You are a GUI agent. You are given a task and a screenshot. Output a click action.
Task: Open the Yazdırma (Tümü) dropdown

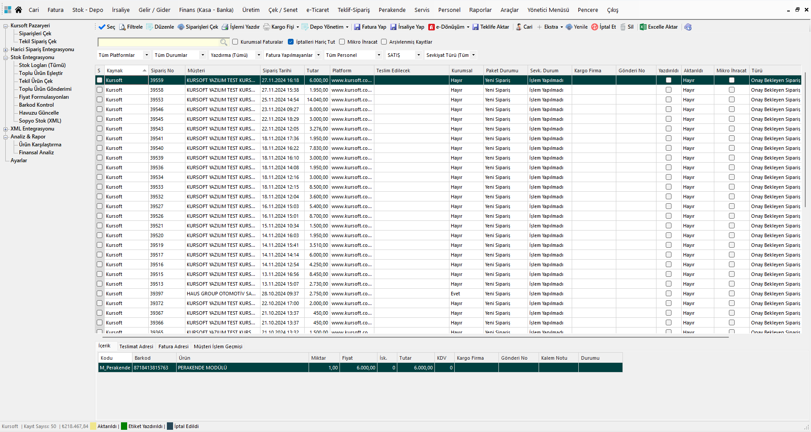(236, 55)
